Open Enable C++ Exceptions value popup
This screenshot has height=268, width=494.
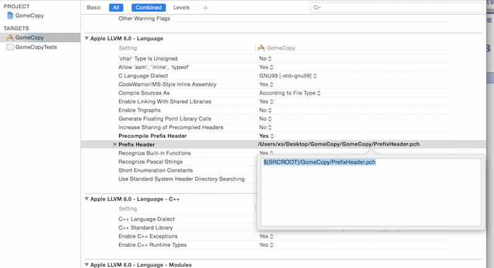(x=266, y=236)
